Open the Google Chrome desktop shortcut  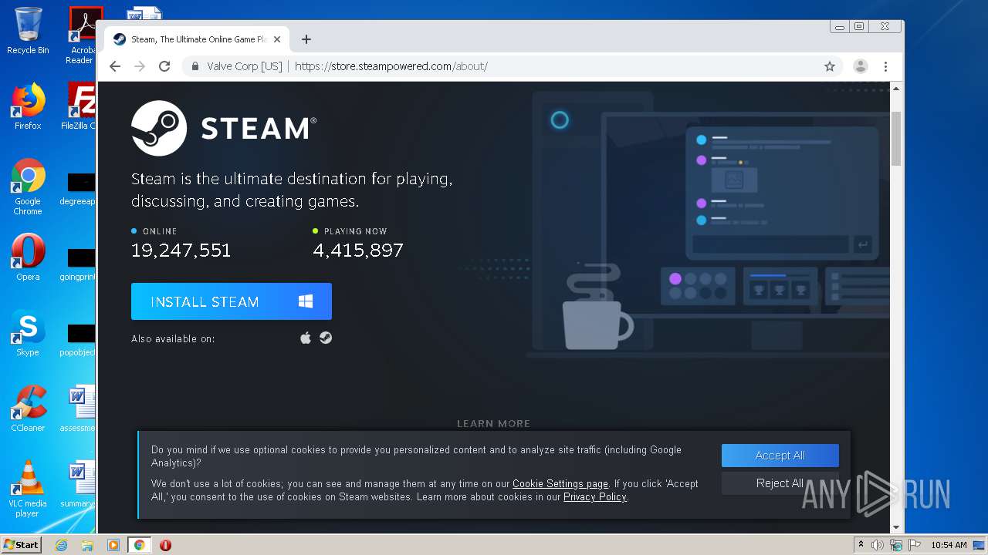click(x=28, y=187)
